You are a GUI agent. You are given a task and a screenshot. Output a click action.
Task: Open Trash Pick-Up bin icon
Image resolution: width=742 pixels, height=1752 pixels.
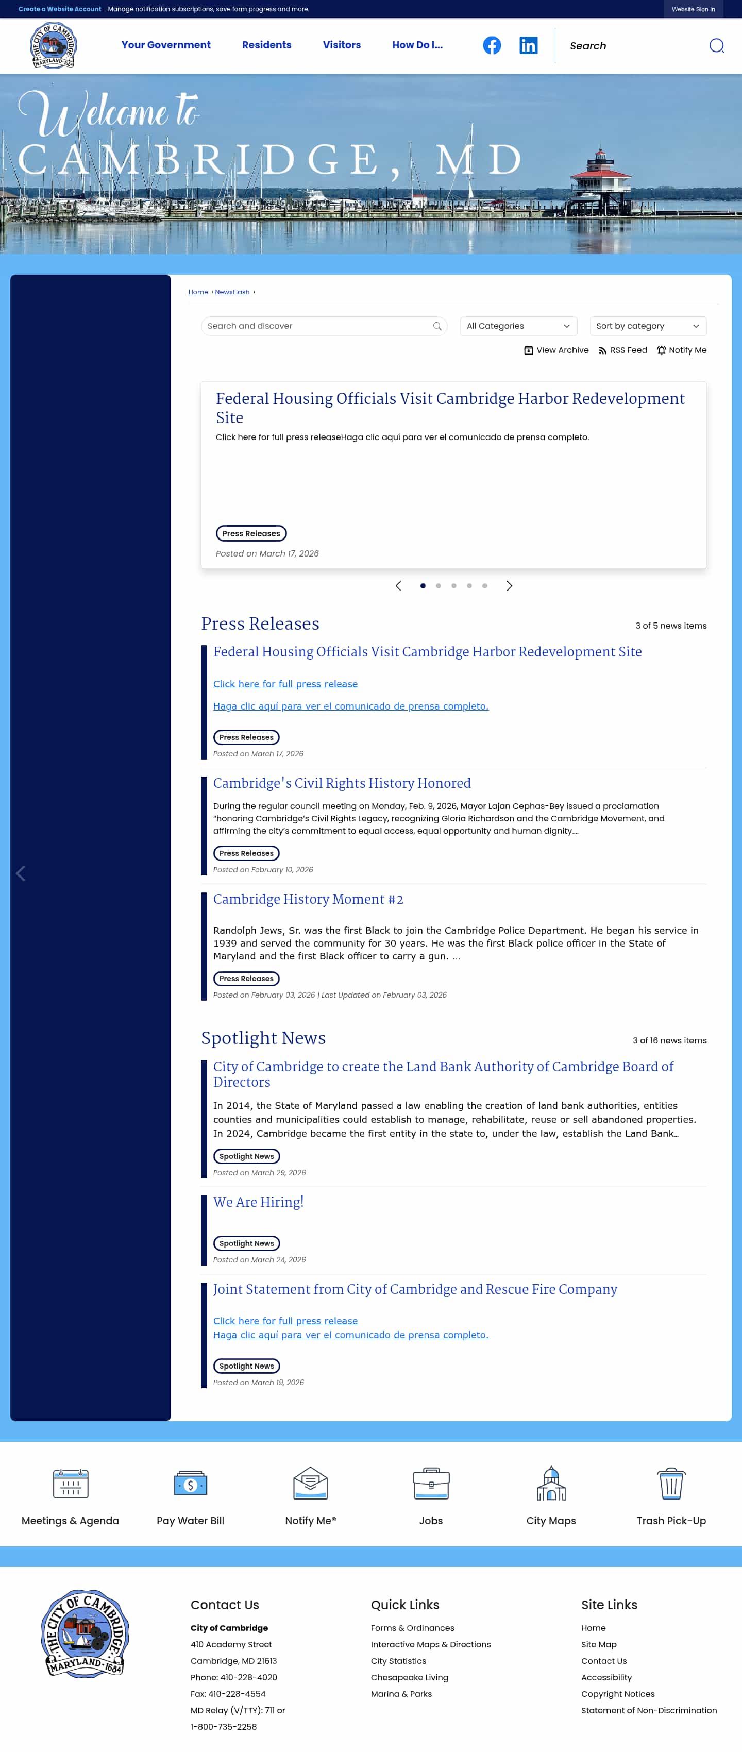(x=671, y=1483)
